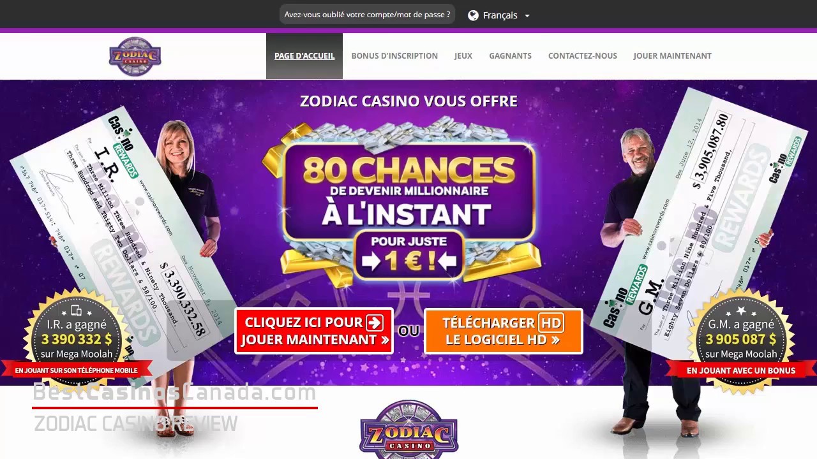
Task: Click the Zodiac Casino logo in header
Action: [x=135, y=57]
